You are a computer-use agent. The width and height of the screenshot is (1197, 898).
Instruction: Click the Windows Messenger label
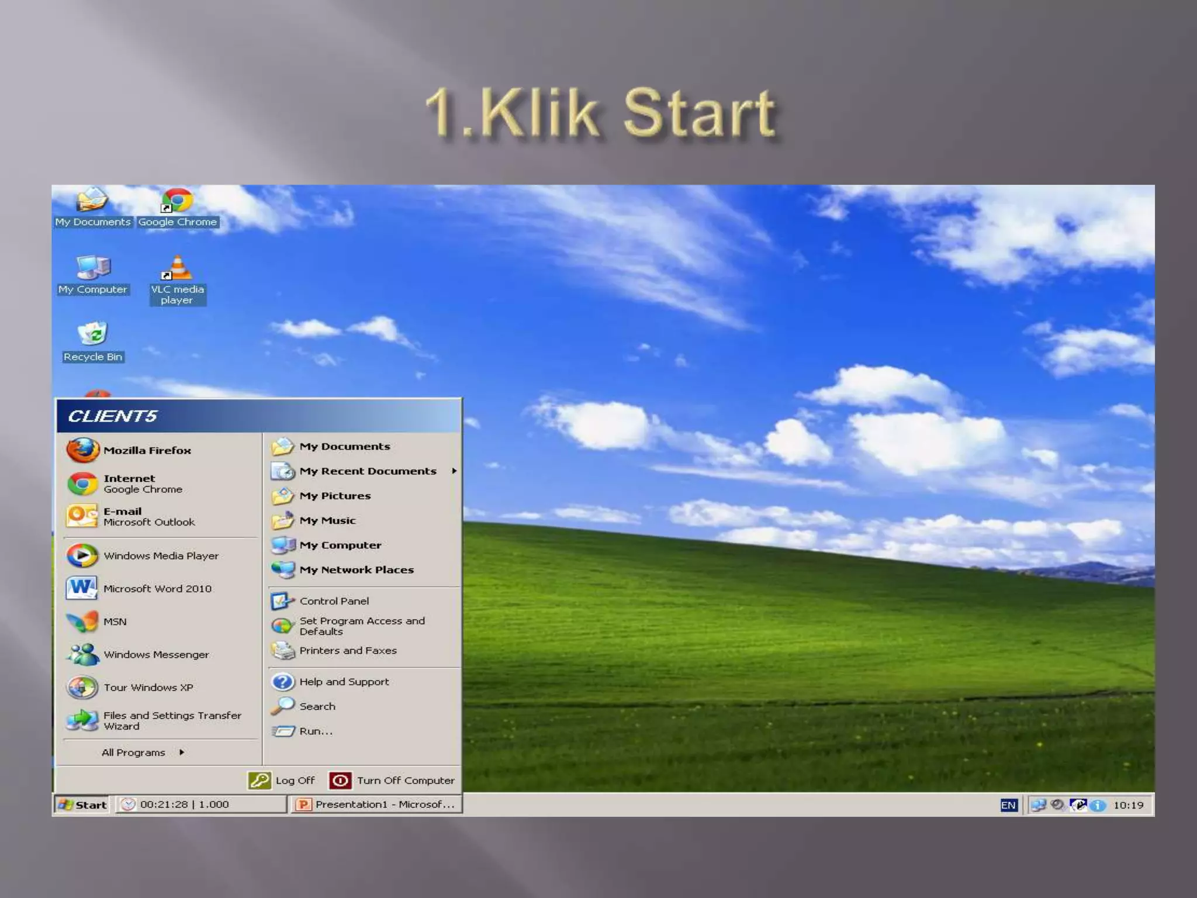pos(156,655)
